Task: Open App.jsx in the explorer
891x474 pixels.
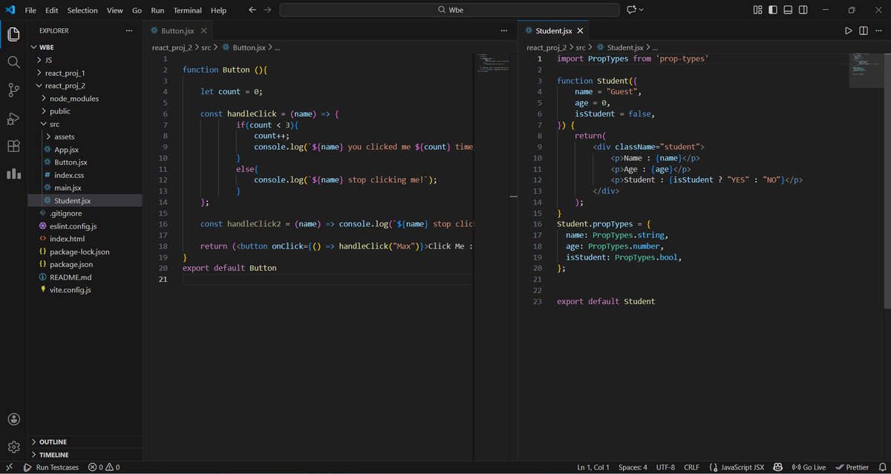Action: [x=85, y=149]
